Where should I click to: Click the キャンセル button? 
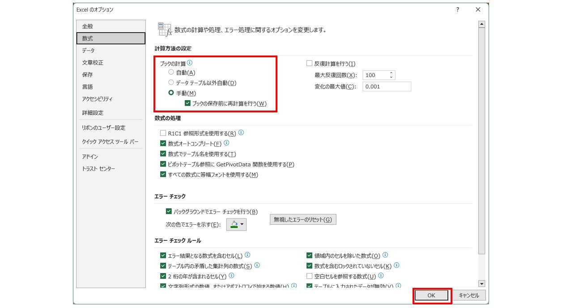469,295
